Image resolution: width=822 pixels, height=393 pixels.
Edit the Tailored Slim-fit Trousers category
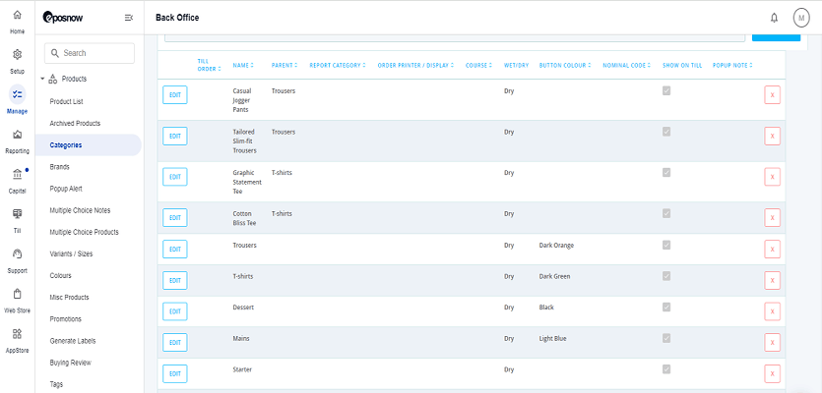point(175,136)
